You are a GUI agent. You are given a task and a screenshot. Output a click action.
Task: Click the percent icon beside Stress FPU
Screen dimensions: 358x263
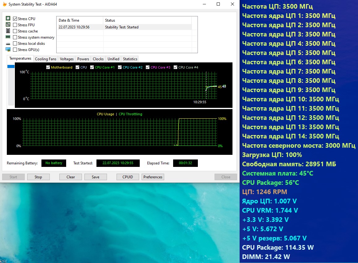[8, 24]
